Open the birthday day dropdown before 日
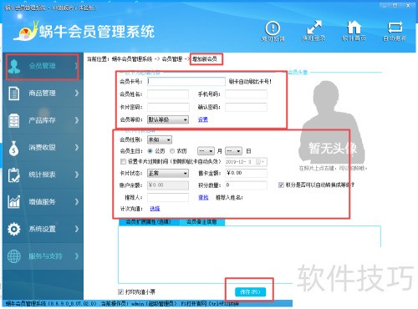The image size is (418, 309). tap(233, 151)
